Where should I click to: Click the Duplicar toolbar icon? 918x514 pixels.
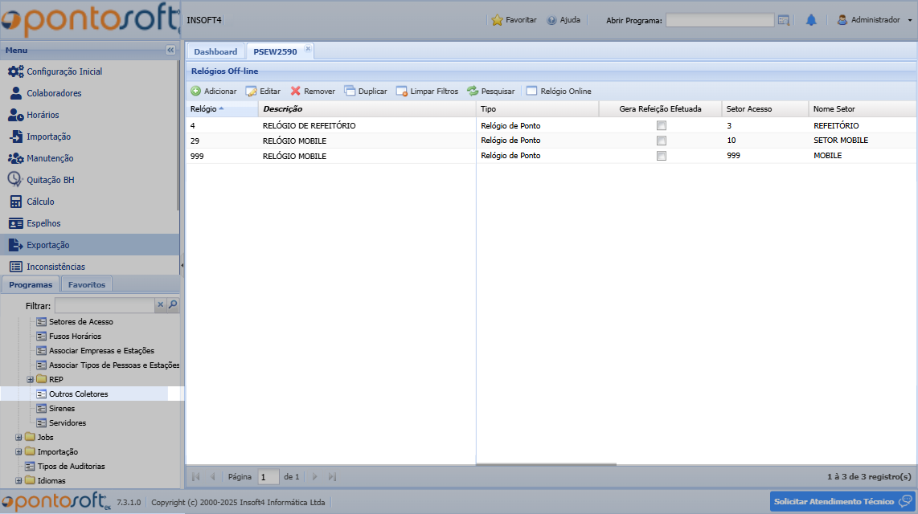click(350, 92)
